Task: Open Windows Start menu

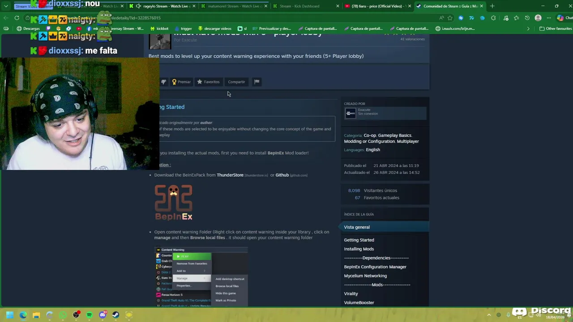Action: [x=10, y=315]
